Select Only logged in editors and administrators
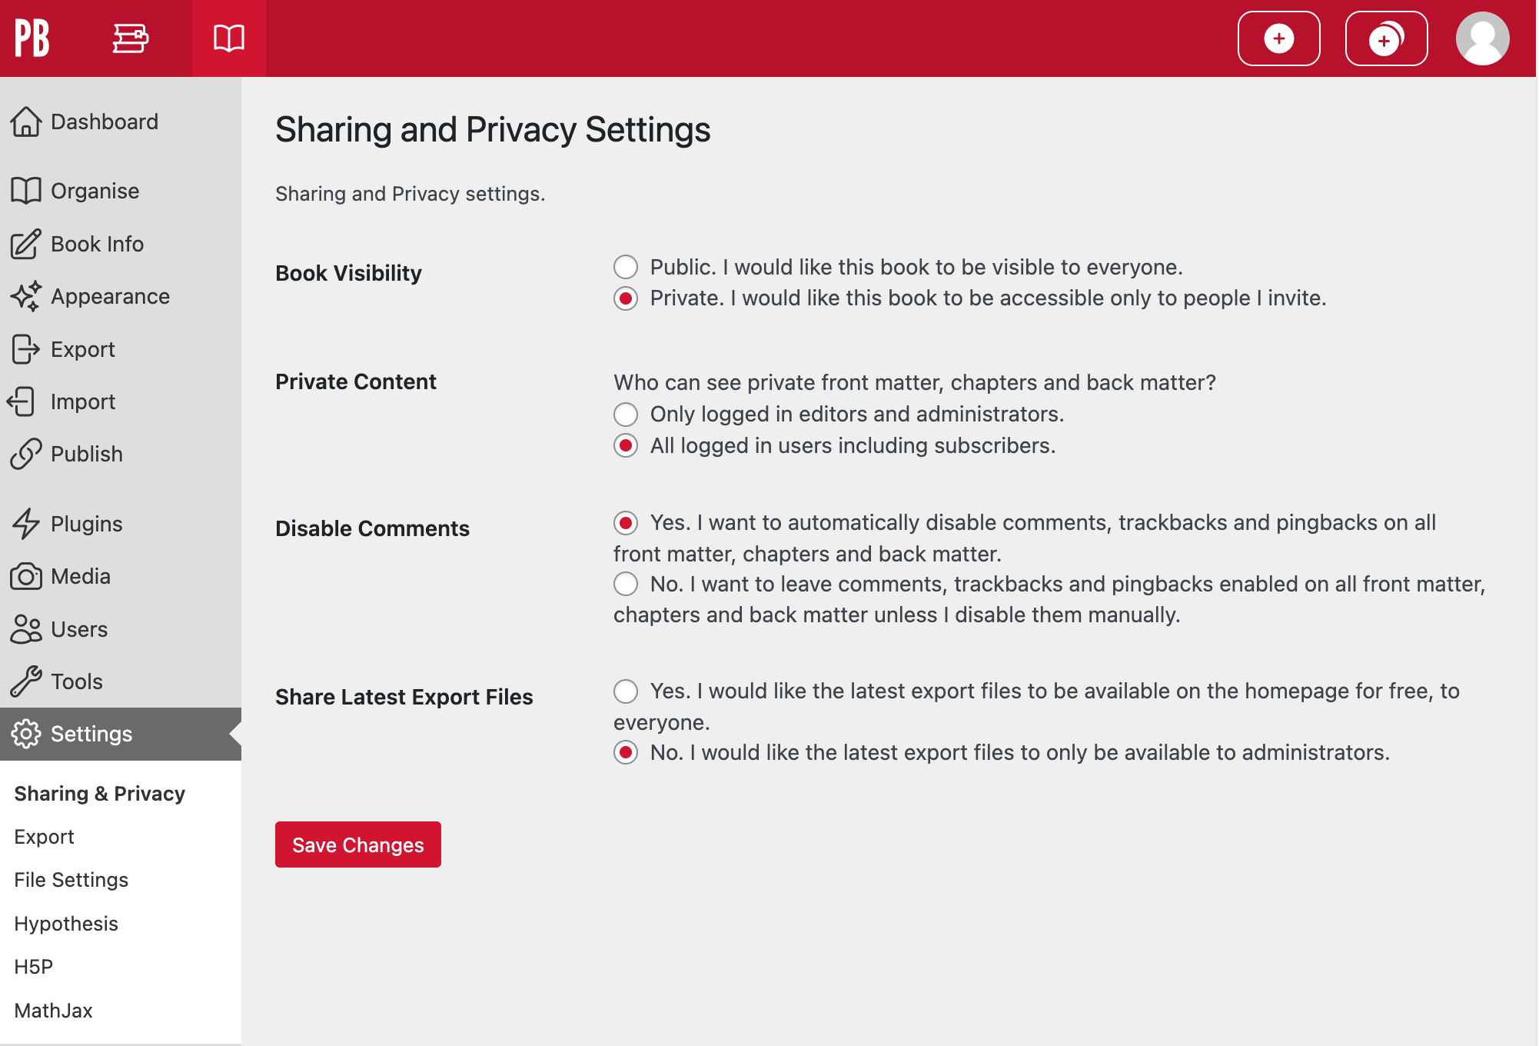 [x=626, y=414]
